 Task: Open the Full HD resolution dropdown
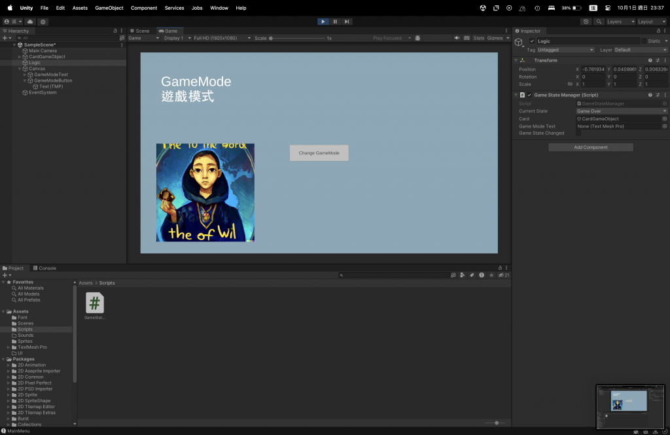[222, 38]
